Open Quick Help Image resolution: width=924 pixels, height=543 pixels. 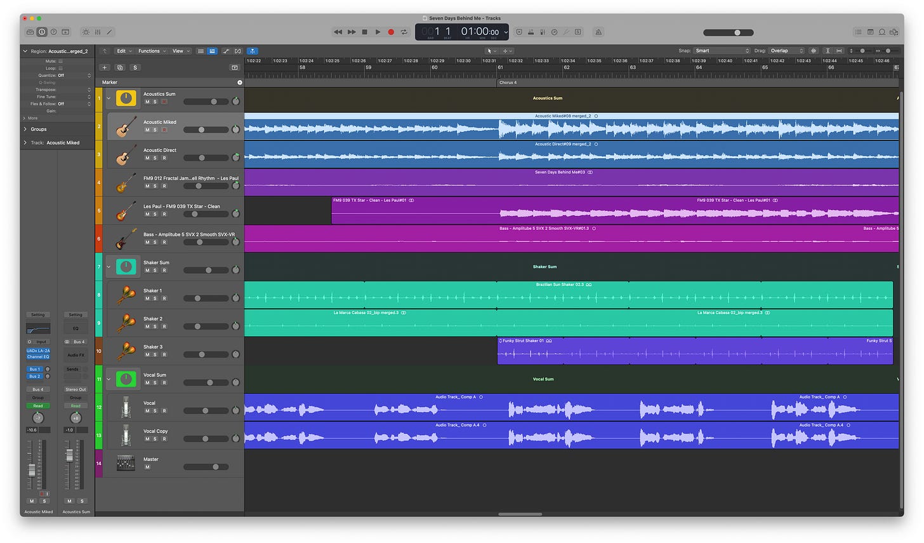pos(53,32)
